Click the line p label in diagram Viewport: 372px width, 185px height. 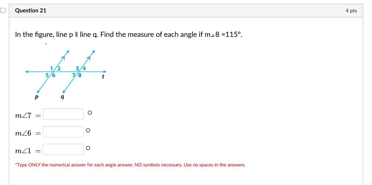[37, 97]
